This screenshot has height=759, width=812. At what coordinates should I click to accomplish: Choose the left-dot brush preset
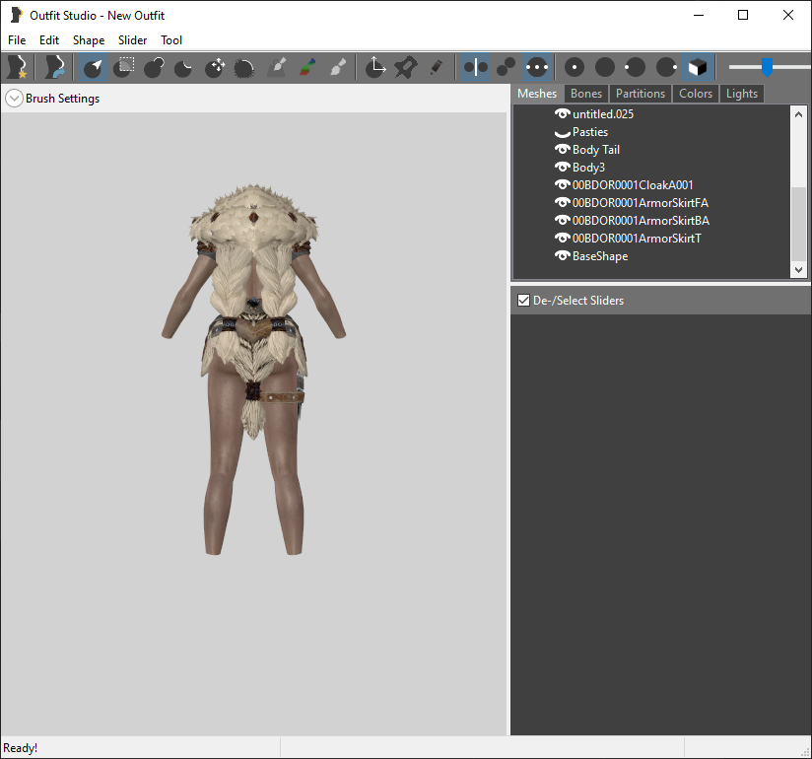pos(636,67)
